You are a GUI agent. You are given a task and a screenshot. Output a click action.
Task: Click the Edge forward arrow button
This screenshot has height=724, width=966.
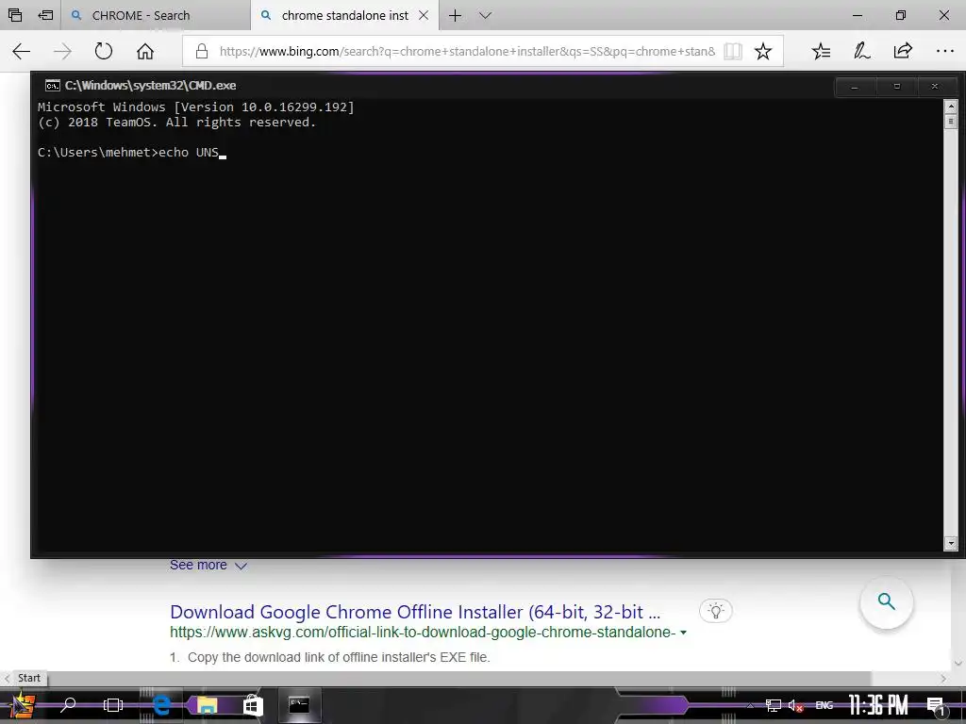[62, 51]
